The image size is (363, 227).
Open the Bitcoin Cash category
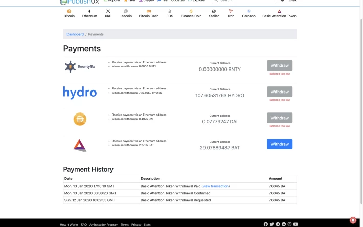(x=149, y=14)
